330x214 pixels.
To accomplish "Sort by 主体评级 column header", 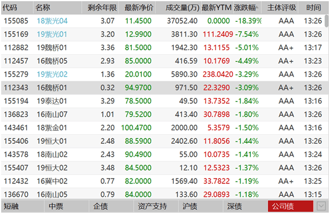I will 280,8.
